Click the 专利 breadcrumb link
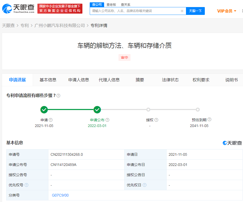Viewport: 243px width, 202px height. 25,26
